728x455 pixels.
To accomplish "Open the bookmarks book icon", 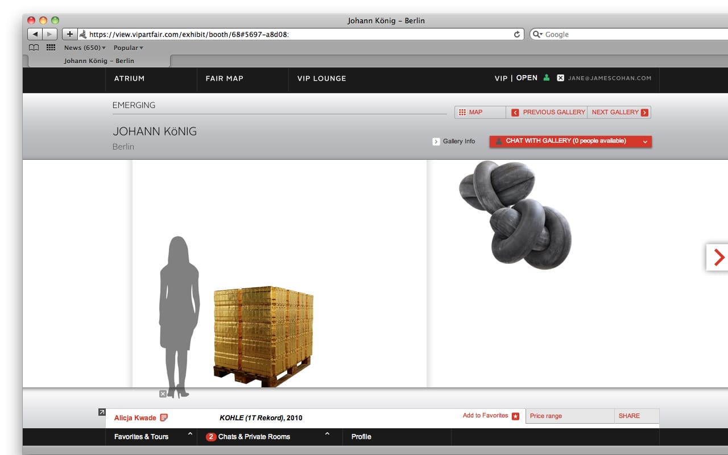I will coord(34,48).
